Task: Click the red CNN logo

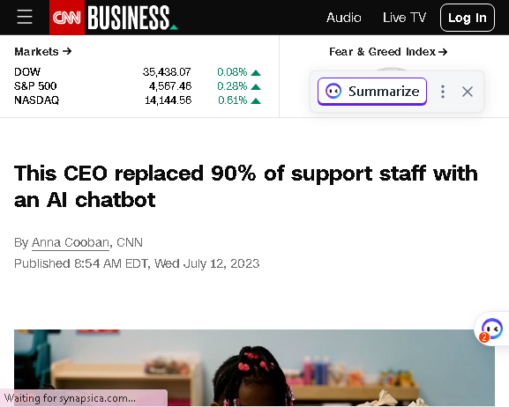Action: coord(67,18)
